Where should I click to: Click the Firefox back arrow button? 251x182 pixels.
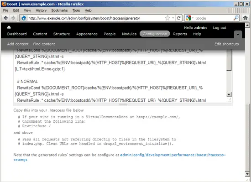pos(6,18)
